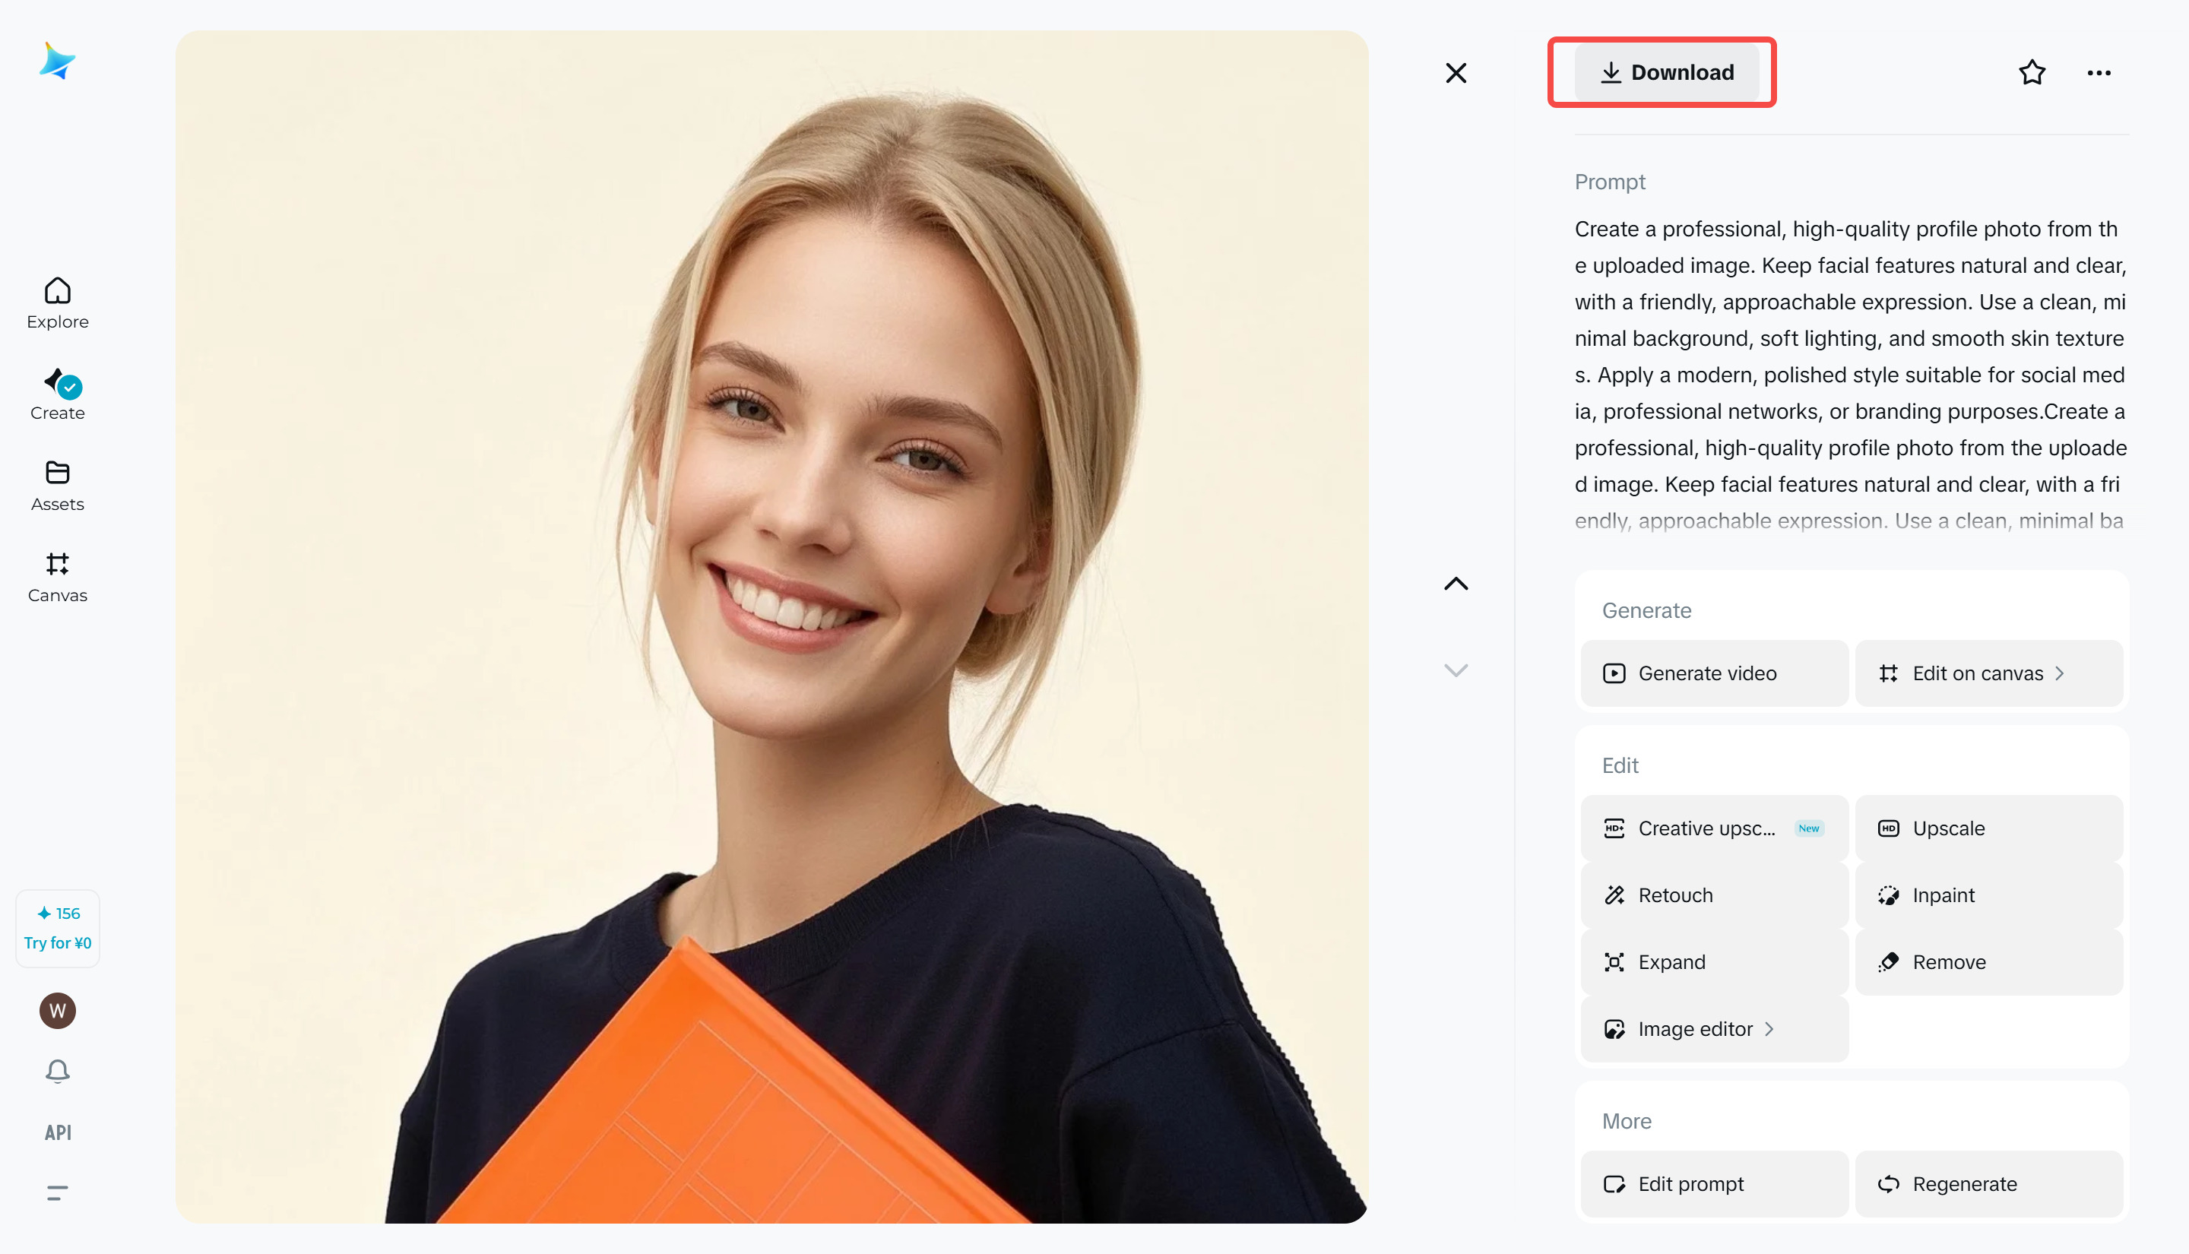Open your account avatar
The width and height of the screenshot is (2189, 1254).
[x=57, y=1011]
